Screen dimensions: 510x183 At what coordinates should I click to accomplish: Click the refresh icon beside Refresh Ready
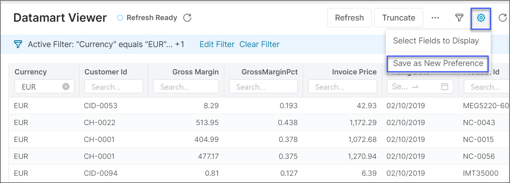click(187, 18)
